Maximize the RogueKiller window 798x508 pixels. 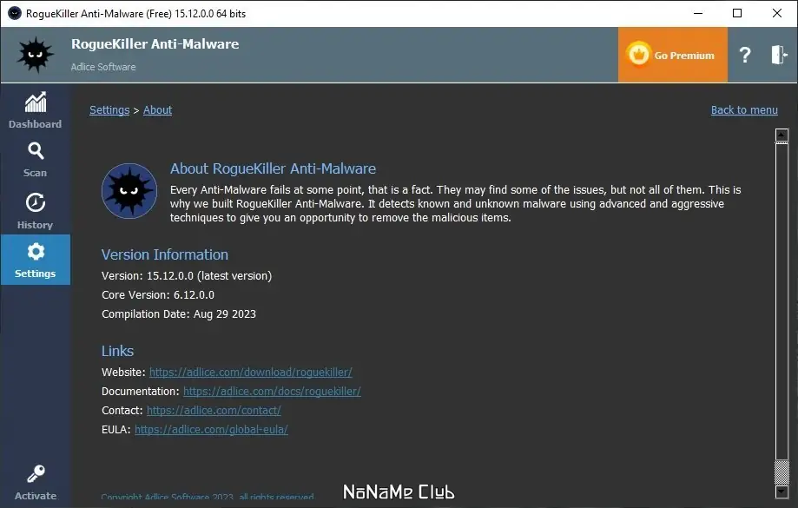pyautogui.click(x=737, y=13)
